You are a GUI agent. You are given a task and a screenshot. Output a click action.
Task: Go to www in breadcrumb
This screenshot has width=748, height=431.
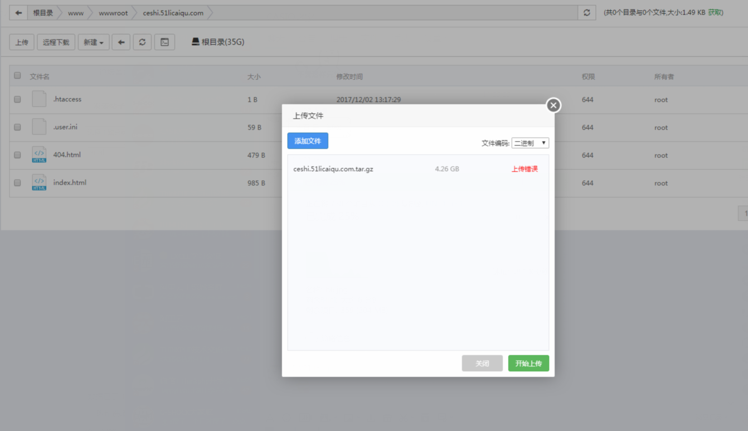[76, 13]
